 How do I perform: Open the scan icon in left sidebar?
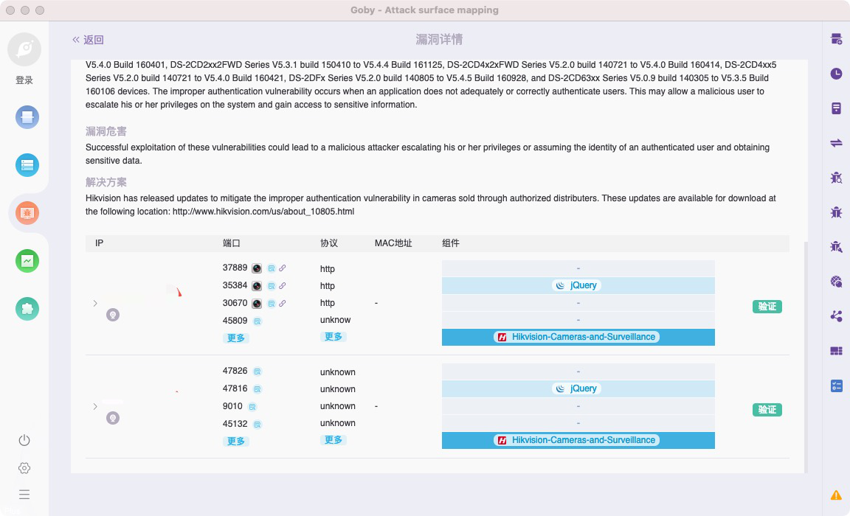click(27, 117)
